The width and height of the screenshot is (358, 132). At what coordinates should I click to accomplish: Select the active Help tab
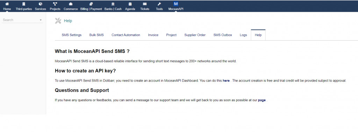258,35
